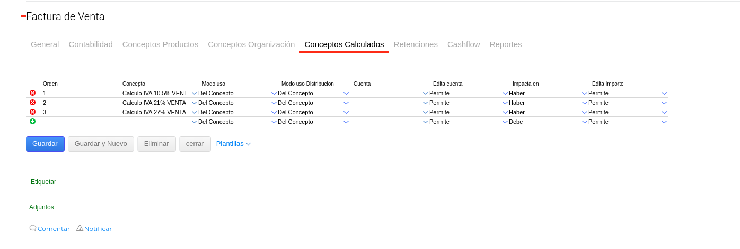Delete row 1 with red remove icon
The image size is (740, 249).
tap(32, 93)
